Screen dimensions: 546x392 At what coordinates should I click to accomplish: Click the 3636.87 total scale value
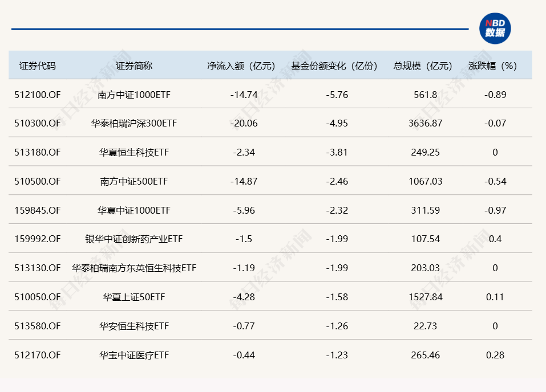point(426,124)
